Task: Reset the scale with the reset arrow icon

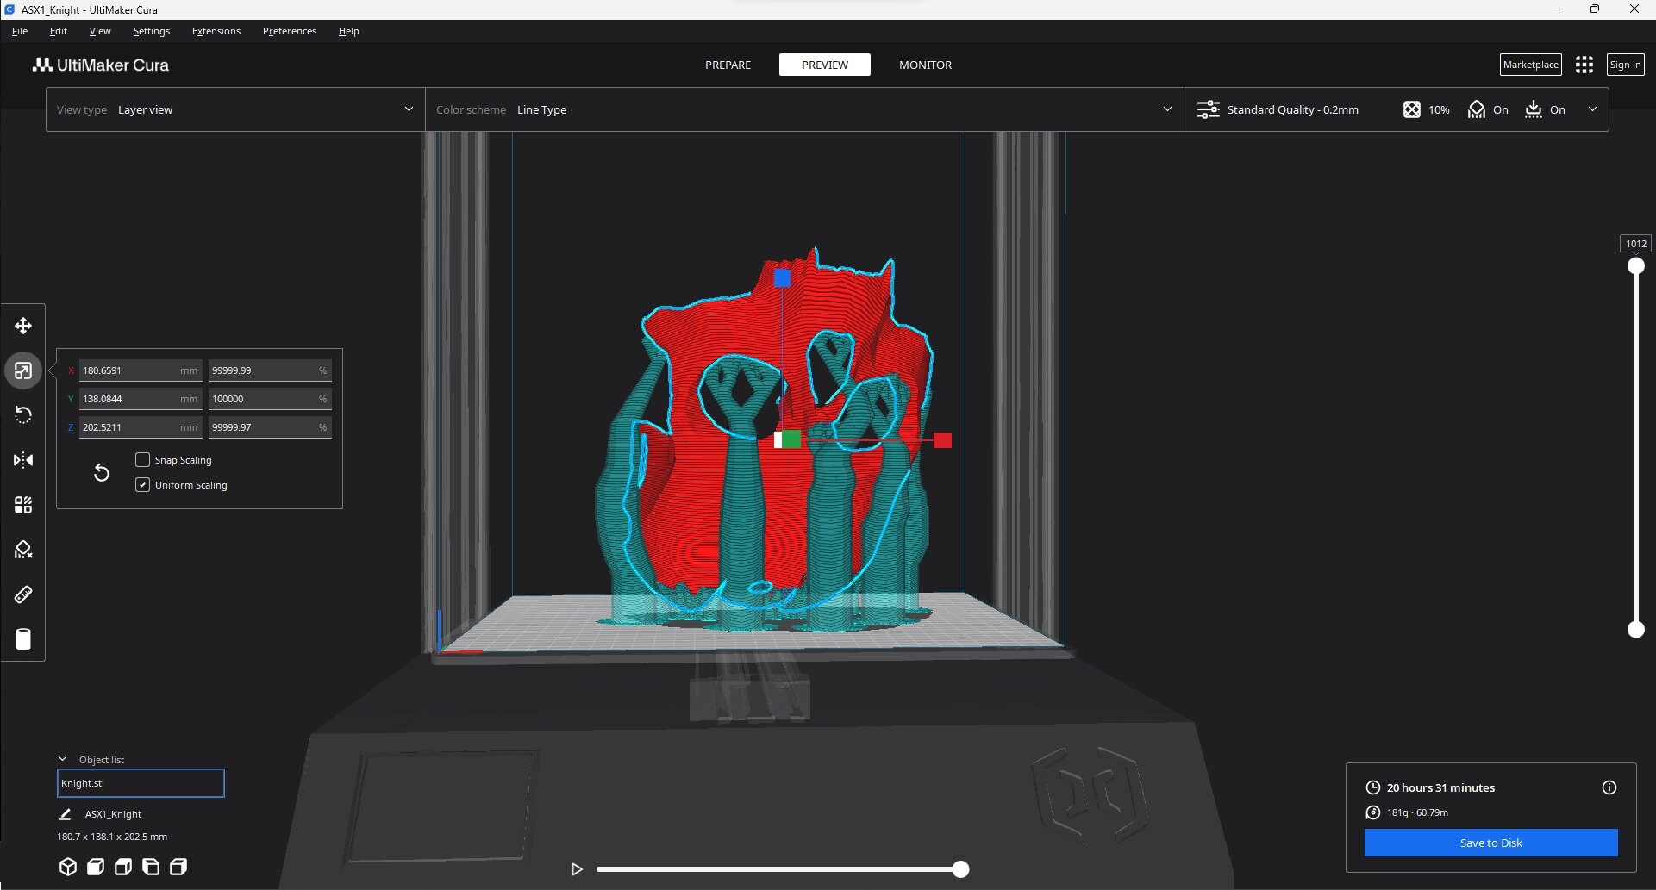Action: point(101,472)
